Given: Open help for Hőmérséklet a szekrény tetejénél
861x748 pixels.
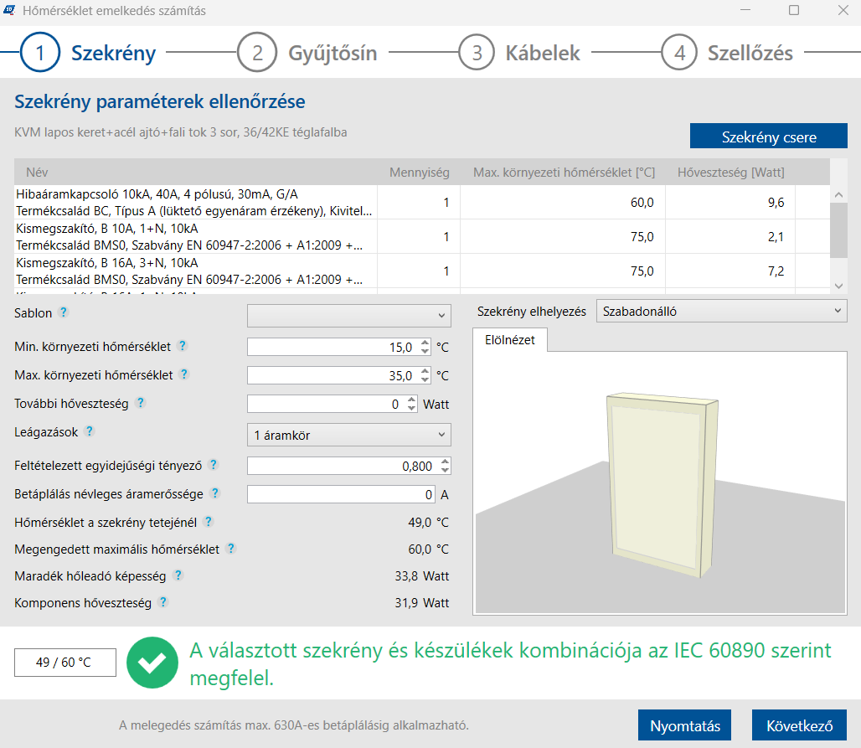Looking at the screenshot, I should (208, 521).
